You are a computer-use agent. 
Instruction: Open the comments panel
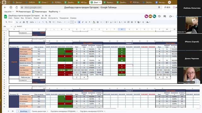tap(165, 16)
